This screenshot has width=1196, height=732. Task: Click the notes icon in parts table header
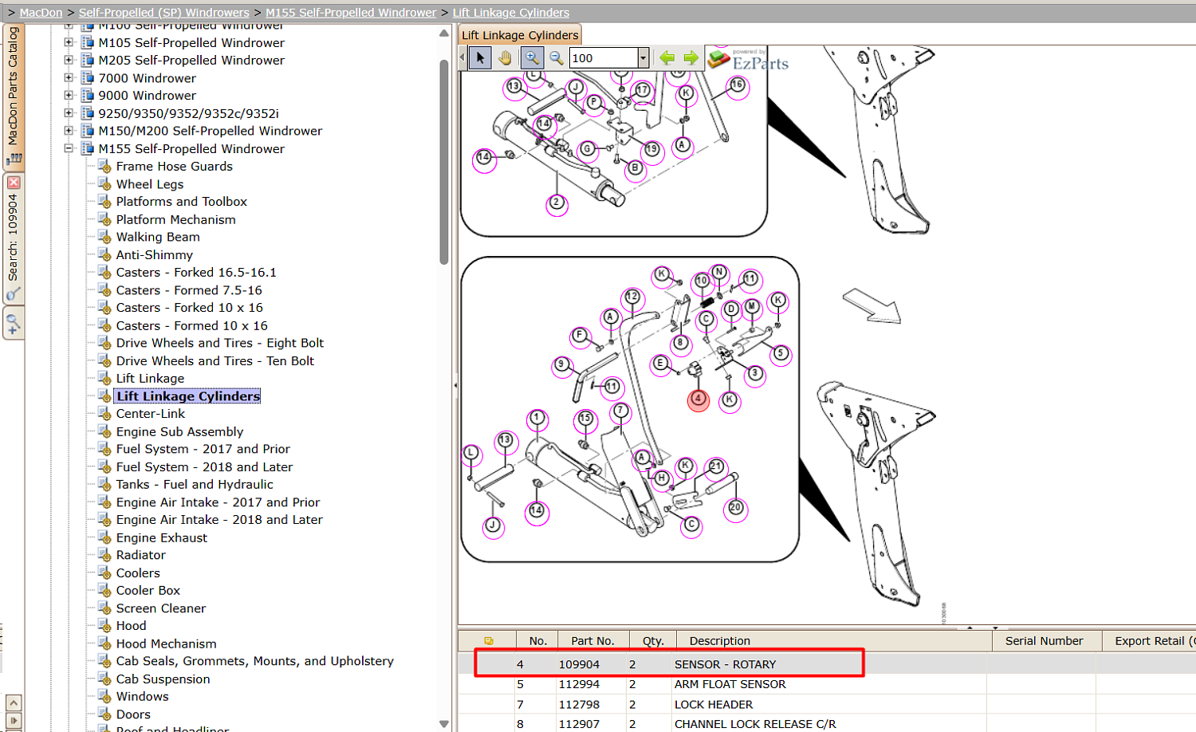(x=489, y=641)
